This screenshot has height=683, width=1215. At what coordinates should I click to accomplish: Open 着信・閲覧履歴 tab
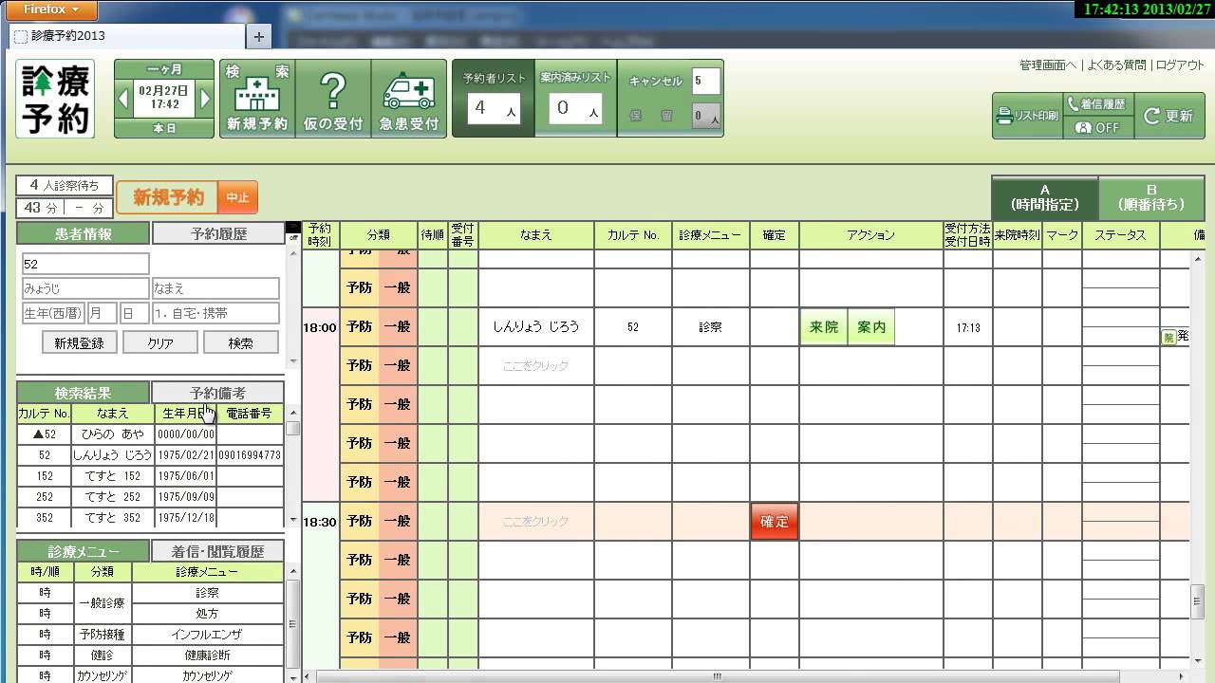click(218, 551)
